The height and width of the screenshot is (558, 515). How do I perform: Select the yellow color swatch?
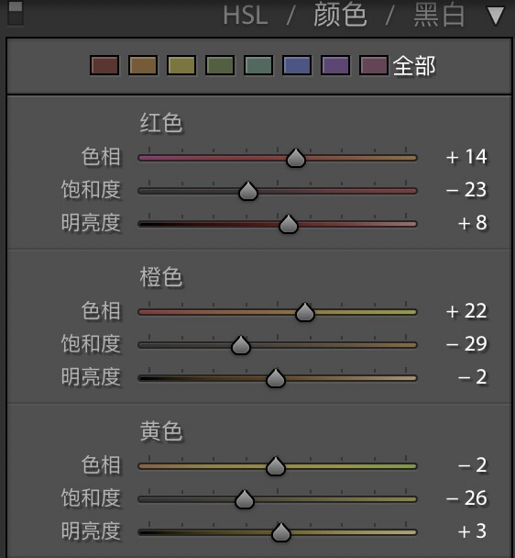181,65
